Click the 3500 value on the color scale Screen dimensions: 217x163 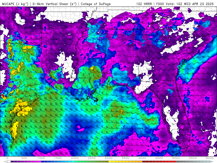click(125, 158)
